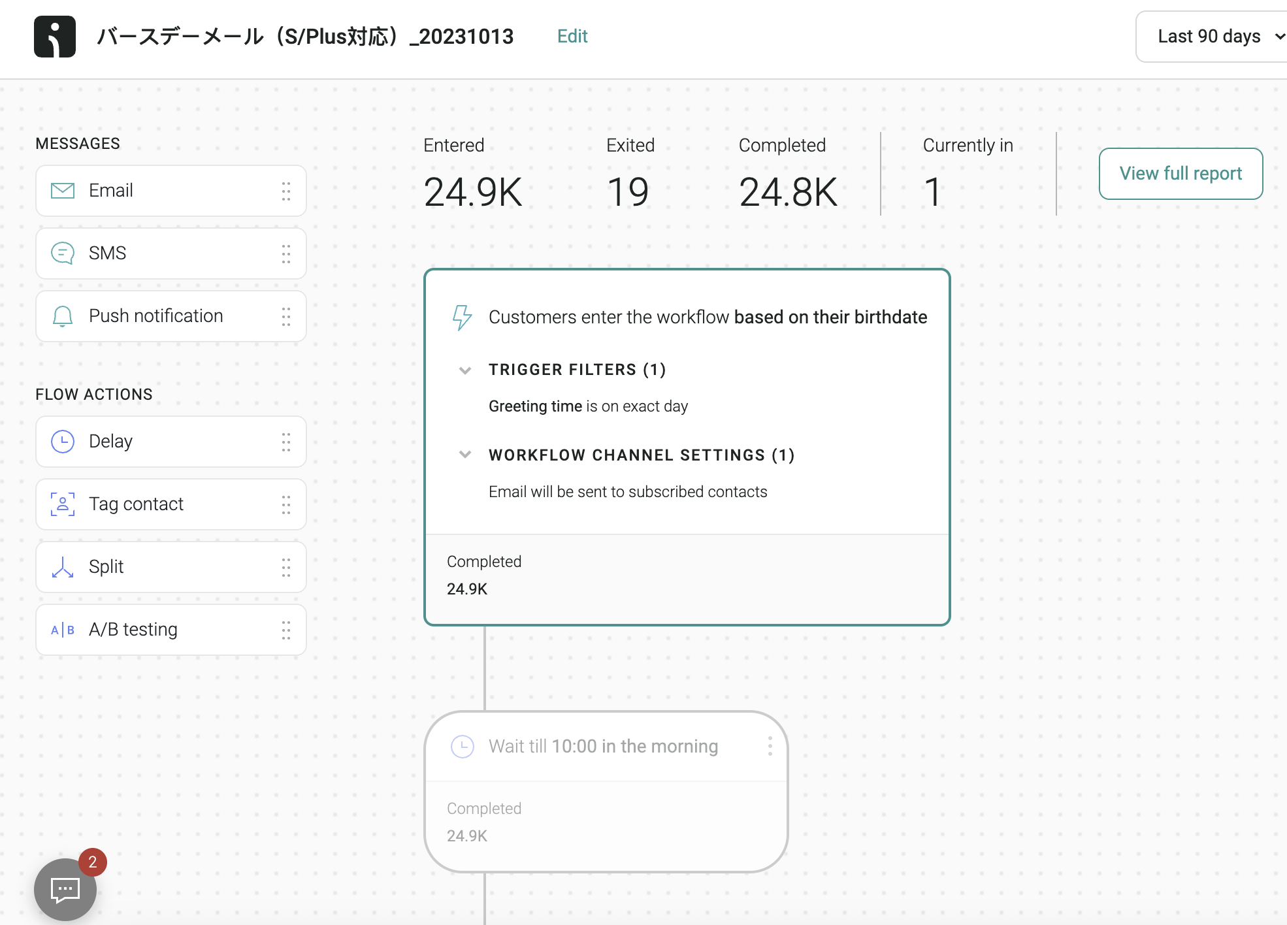1287x925 pixels.
Task: Grab the Email drag handle dots
Action: 286,191
